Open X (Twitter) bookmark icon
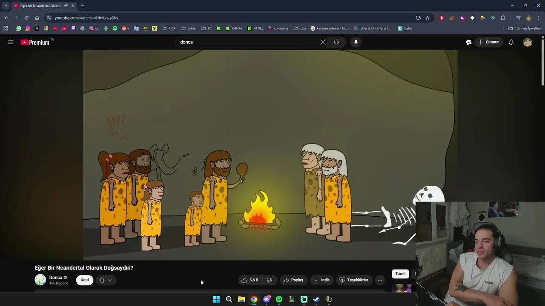545x306 pixels. 37,28
